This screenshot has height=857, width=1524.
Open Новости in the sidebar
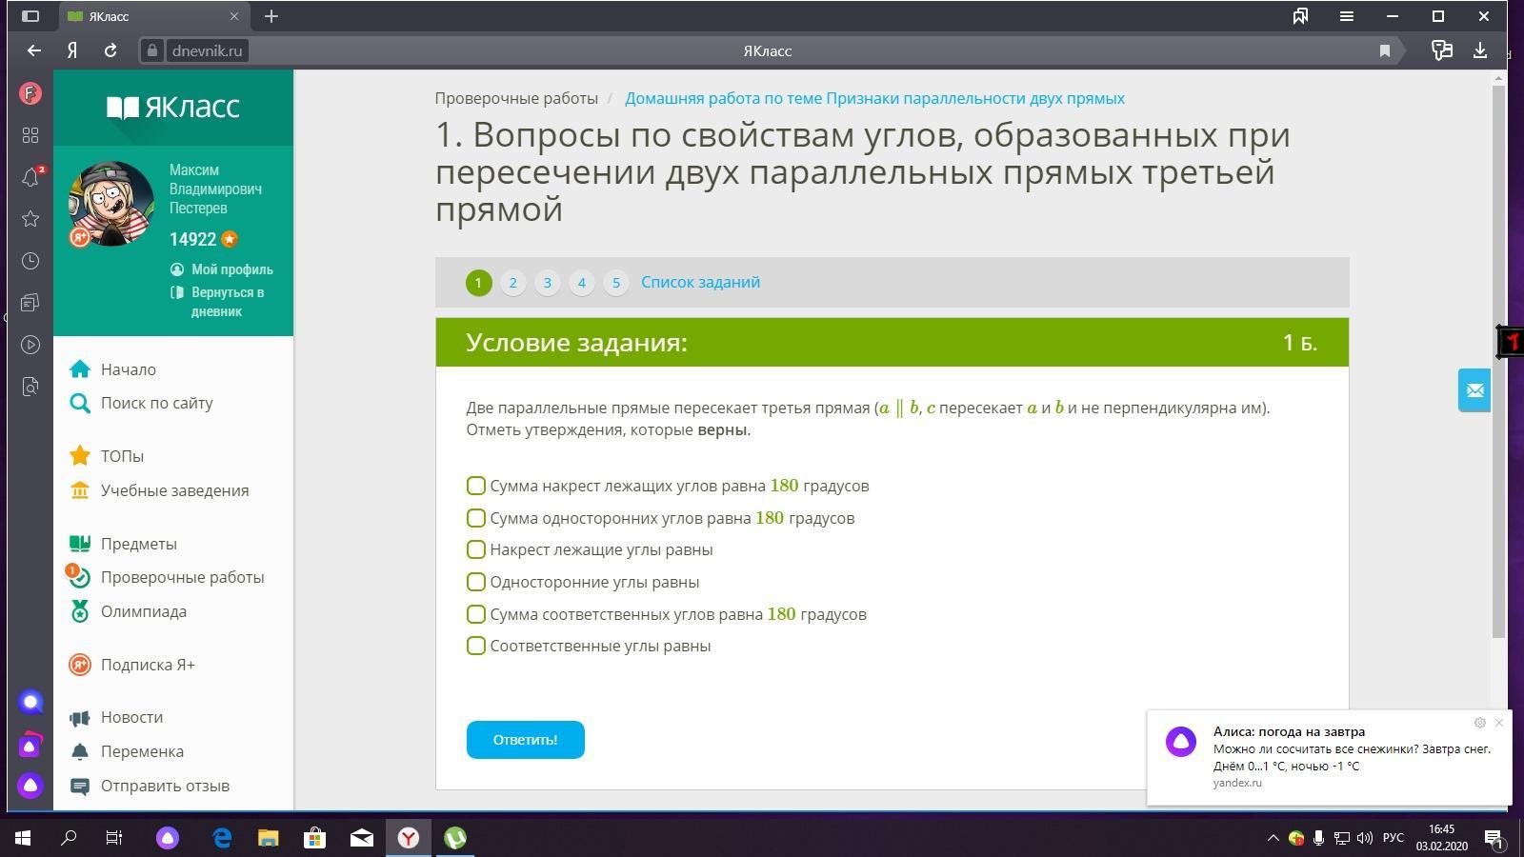tap(131, 717)
